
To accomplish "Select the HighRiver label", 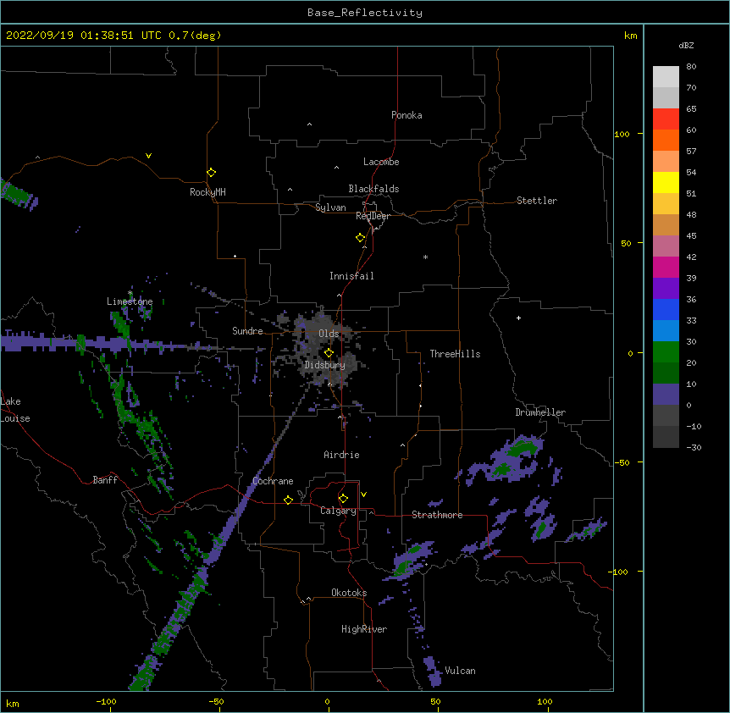I will click(x=364, y=629).
